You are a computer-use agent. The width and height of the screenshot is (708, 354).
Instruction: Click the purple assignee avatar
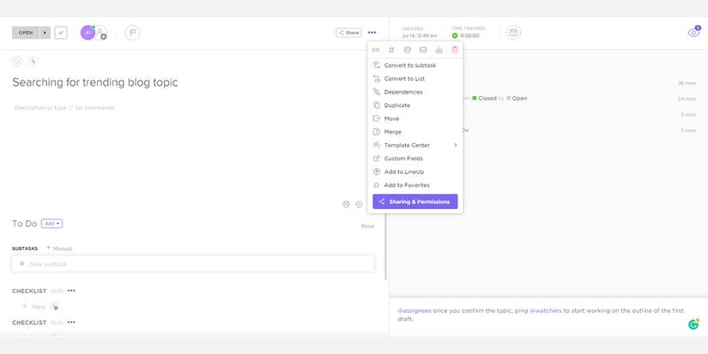[88, 33]
